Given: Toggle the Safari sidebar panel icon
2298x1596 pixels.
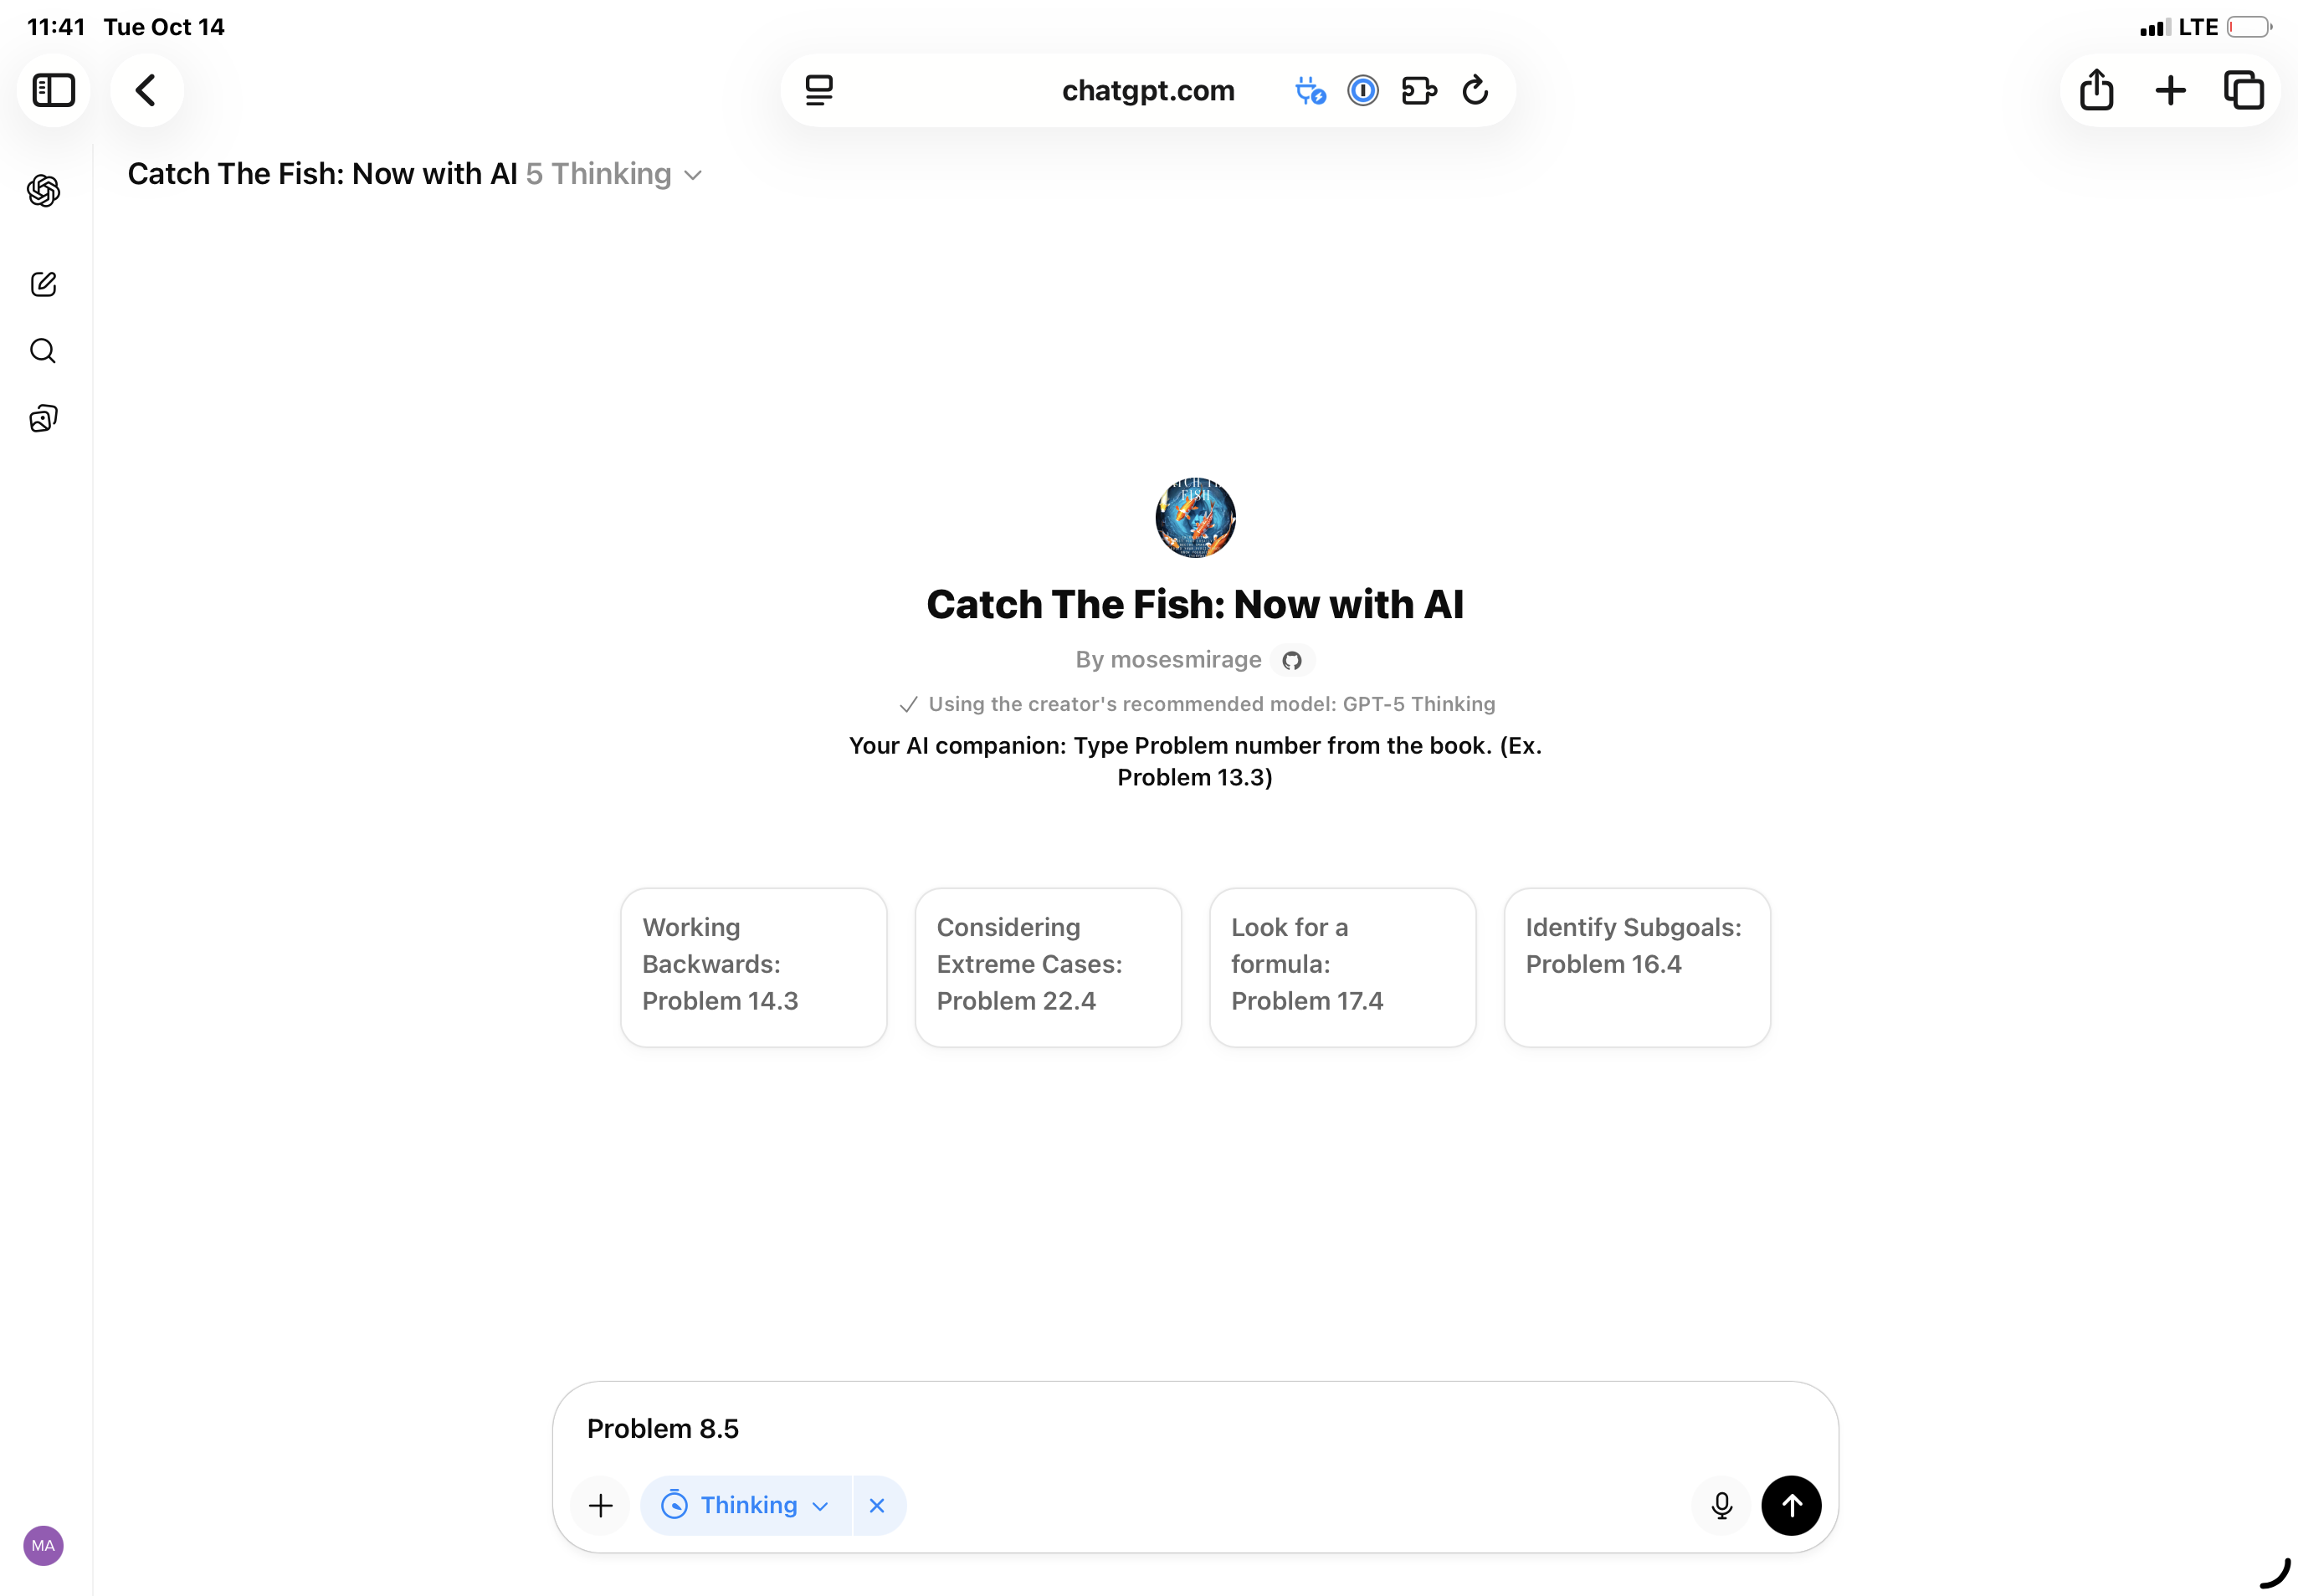Looking at the screenshot, I should 54,90.
